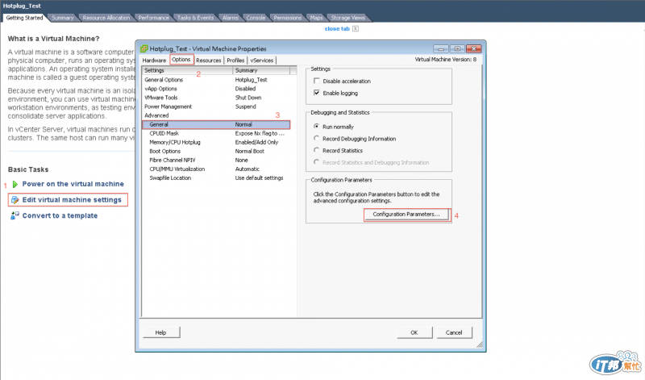This screenshot has width=645, height=380.
Task: Select CPUID Mask row
Action: tap(216, 133)
